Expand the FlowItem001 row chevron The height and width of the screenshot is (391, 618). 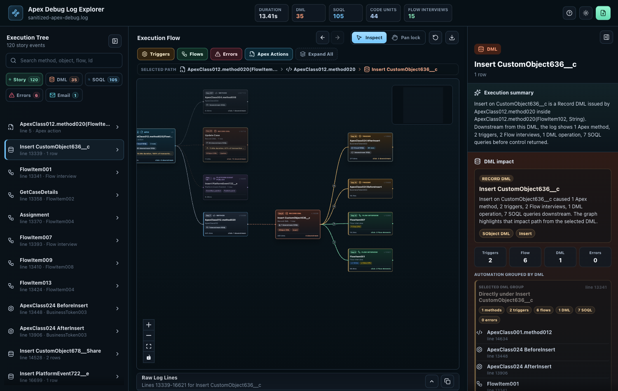click(x=117, y=172)
